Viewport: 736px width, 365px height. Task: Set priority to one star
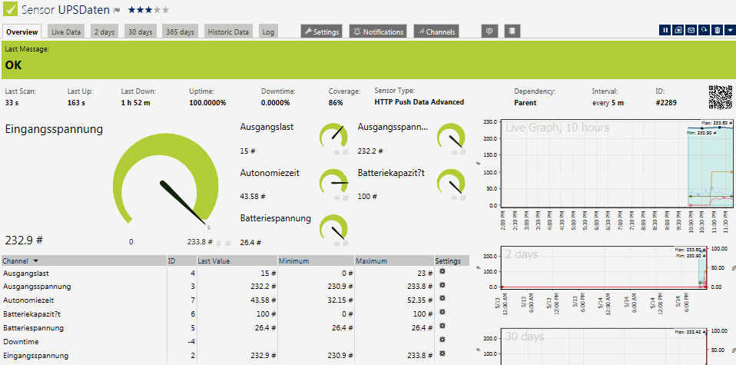[x=132, y=9]
